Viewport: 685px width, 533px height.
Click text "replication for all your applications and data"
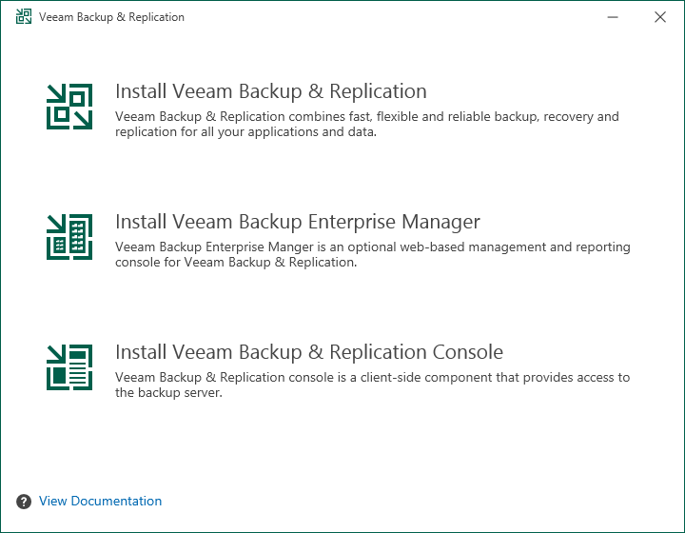tap(245, 132)
